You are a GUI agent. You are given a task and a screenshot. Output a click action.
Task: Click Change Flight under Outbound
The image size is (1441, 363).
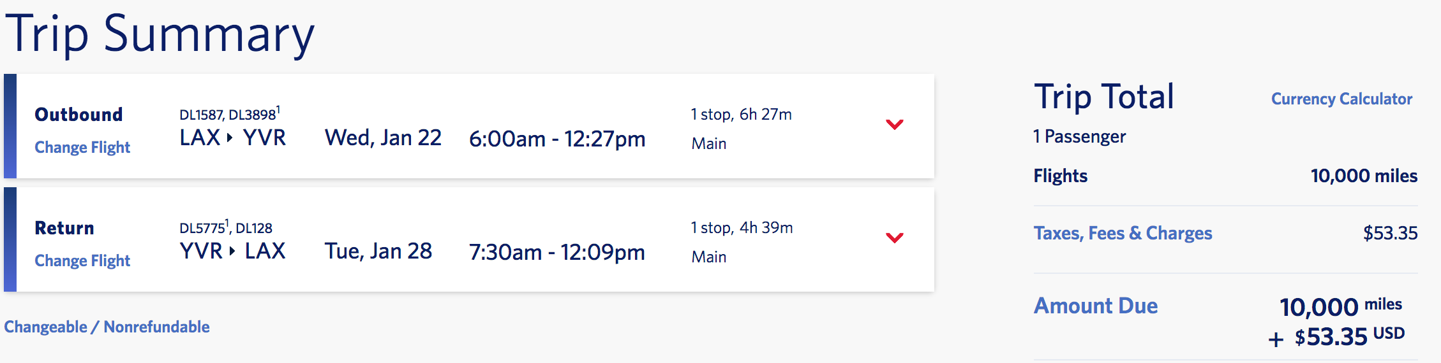click(x=82, y=147)
